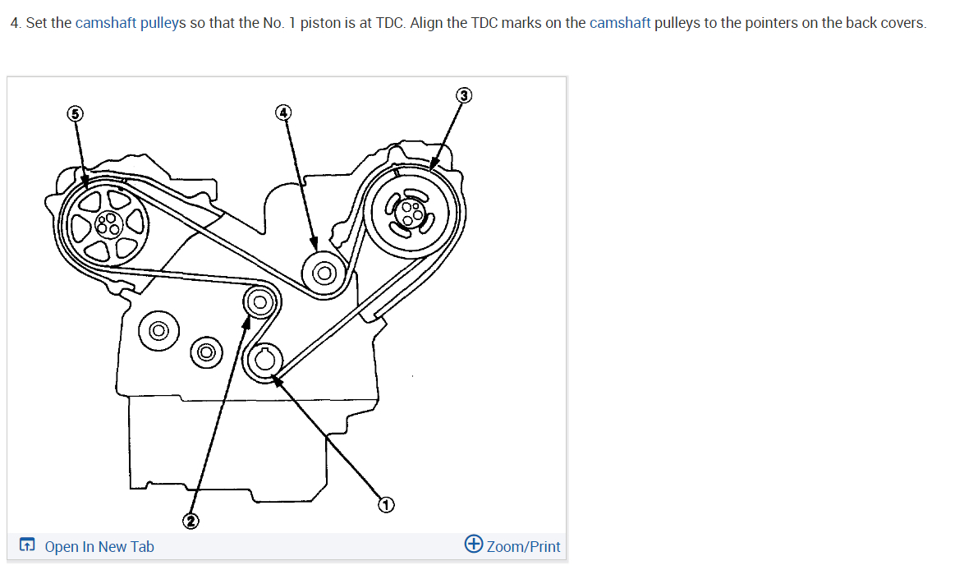Click the Open In New Tab icon

[27, 545]
